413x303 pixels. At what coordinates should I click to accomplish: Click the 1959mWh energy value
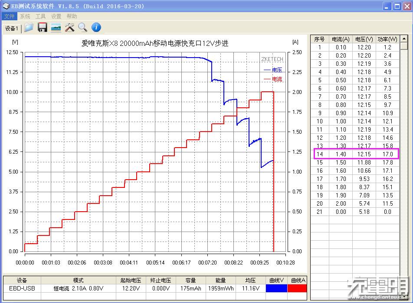(x=221, y=288)
